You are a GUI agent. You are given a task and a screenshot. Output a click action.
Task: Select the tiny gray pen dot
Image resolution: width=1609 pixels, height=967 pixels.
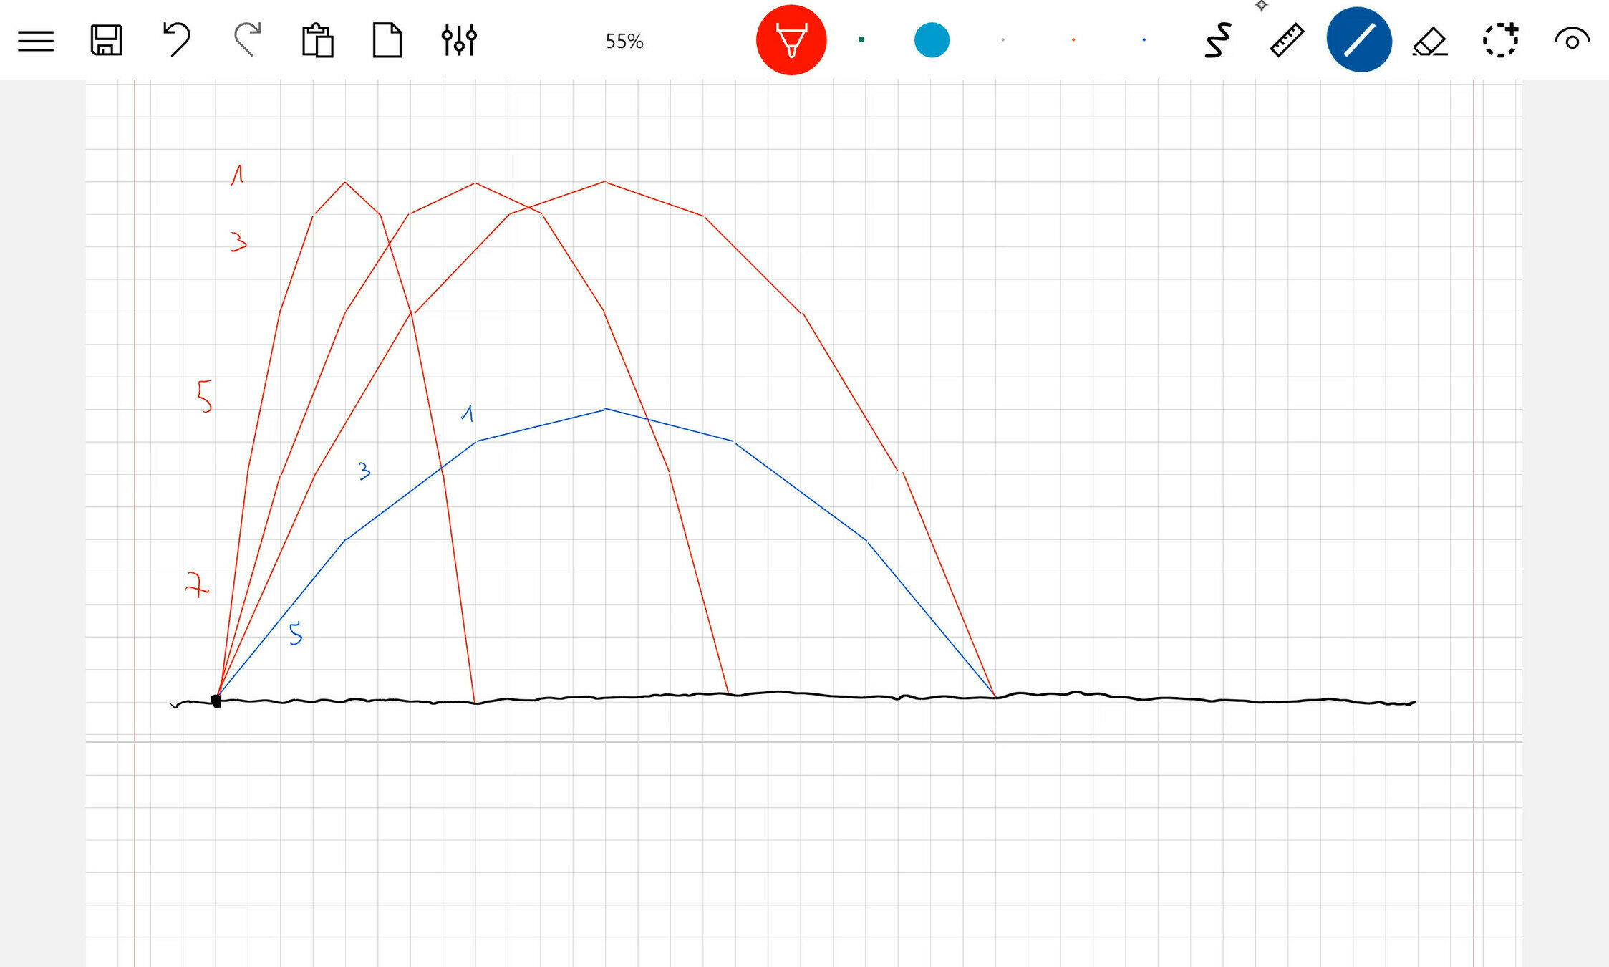[x=1002, y=40]
